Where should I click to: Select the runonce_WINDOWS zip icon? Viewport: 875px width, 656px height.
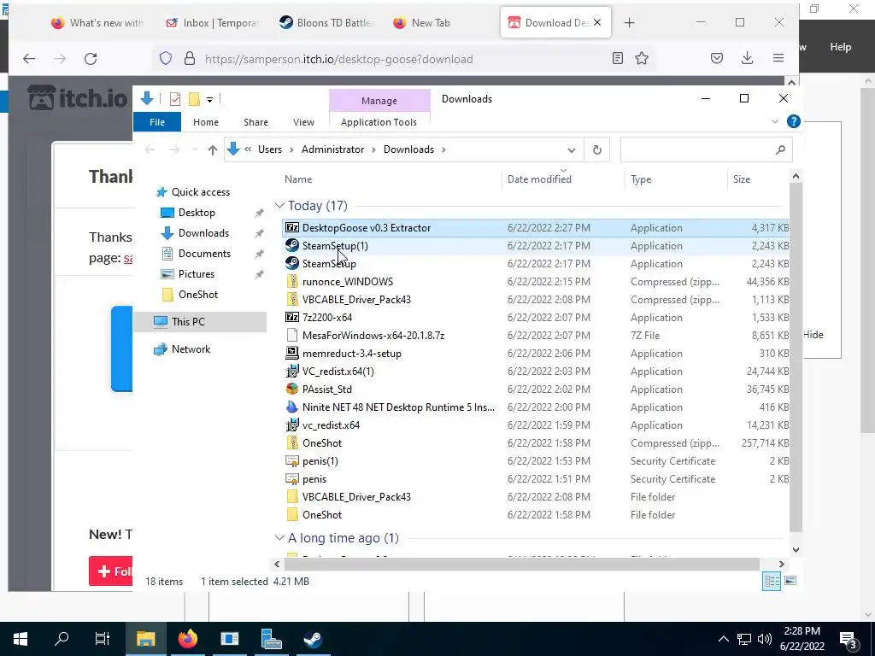pos(292,281)
